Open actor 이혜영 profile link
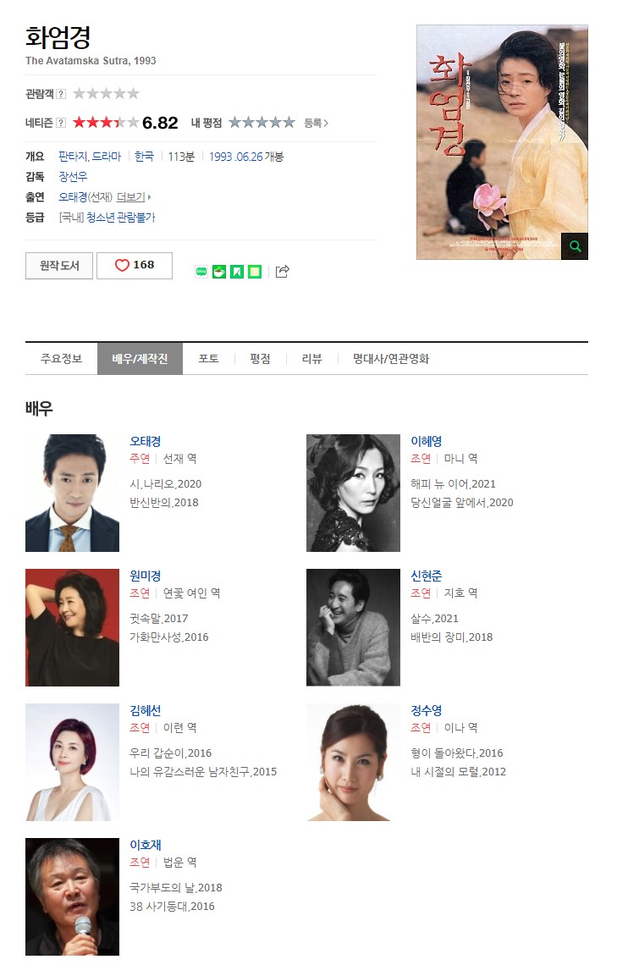This screenshot has width=628, height=976. 427,441
